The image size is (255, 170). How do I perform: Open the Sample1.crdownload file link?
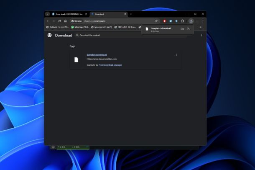click(97, 55)
